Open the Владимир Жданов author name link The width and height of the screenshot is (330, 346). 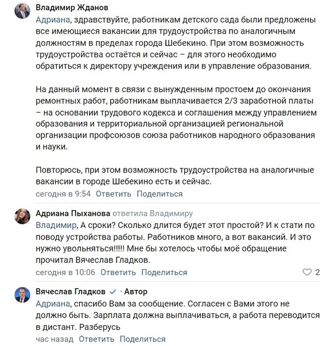tap(72, 7)
